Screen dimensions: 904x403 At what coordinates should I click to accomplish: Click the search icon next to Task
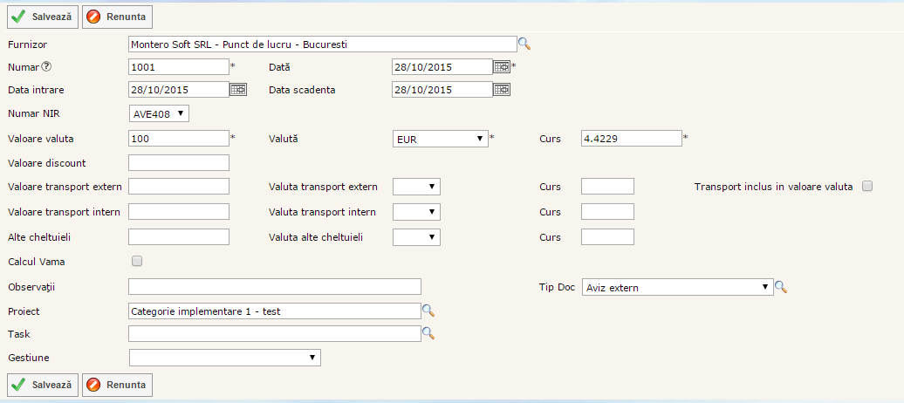pyautogui.click(x=428, y=333)
